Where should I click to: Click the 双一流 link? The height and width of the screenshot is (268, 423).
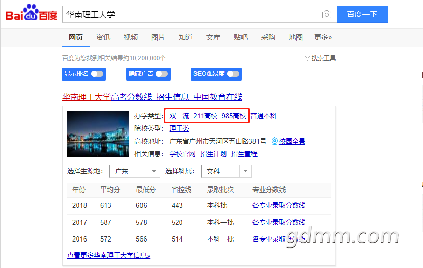179,116
